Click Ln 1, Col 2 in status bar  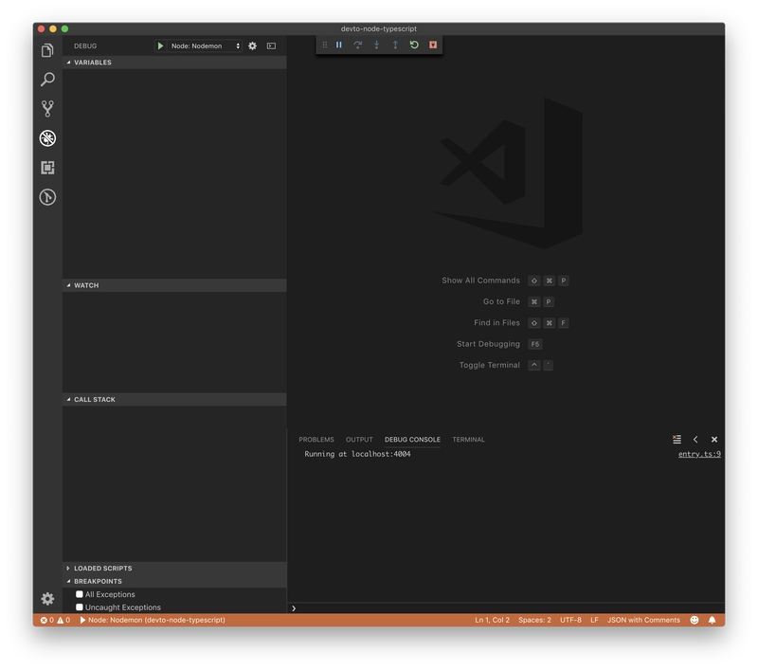tap(492, 620)
